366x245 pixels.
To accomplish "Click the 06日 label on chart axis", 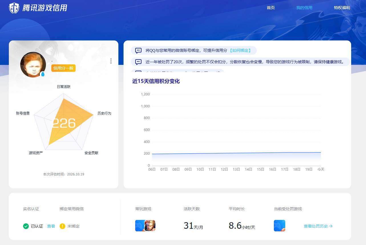I will point(152,169).
